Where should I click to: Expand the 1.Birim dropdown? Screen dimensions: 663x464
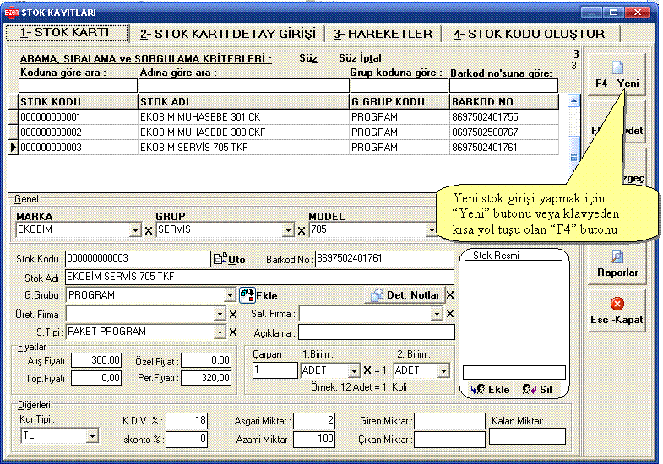pos(354,371)
